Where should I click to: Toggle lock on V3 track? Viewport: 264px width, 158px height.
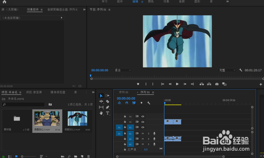(125, 116)
